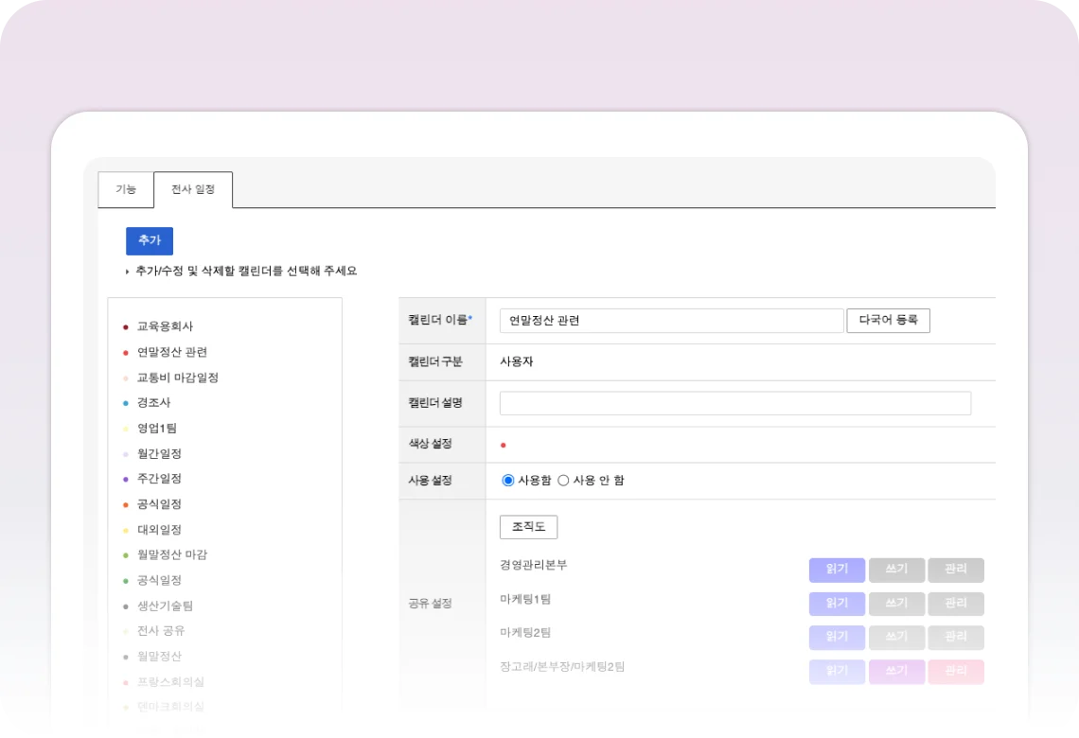Select the 경조사 calendar item
This screenshot has height=738, width=1079.
pyautogui.click(x=153, y=402)
